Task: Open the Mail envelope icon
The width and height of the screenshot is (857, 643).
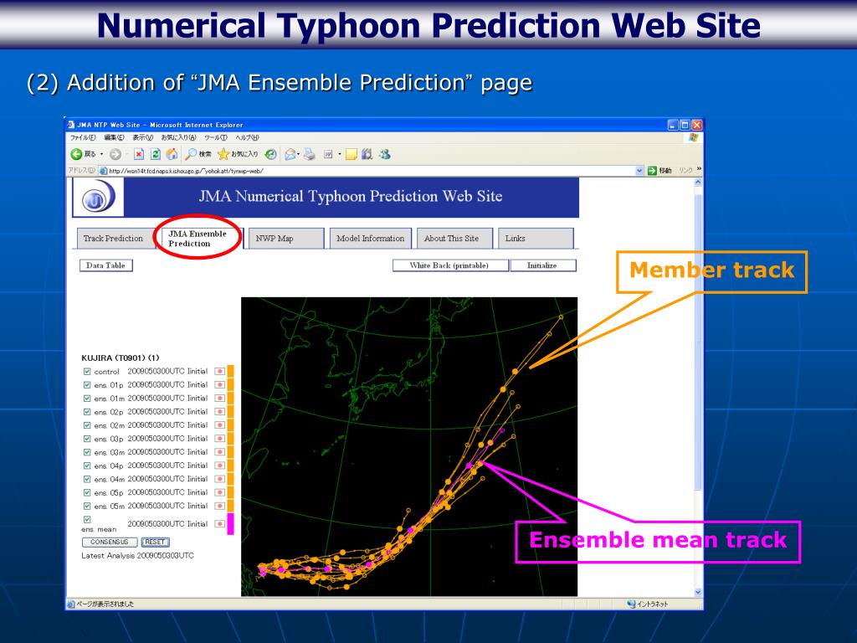Action: [290, 155]
